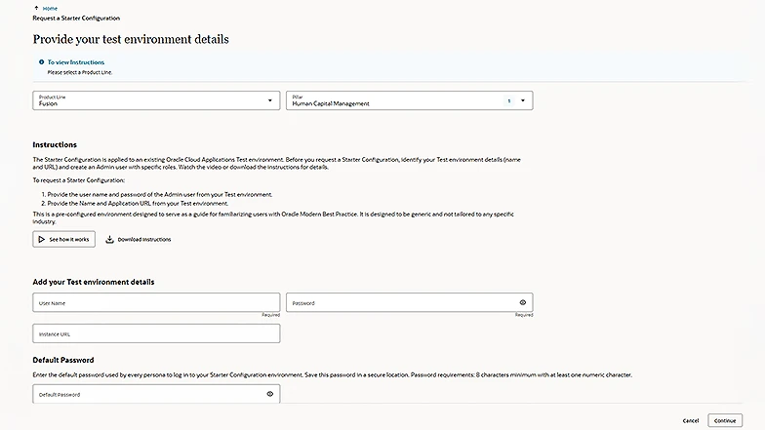Toggle visibility of the Password field
This screenshot has height=430, width=765.
point(523,303)
